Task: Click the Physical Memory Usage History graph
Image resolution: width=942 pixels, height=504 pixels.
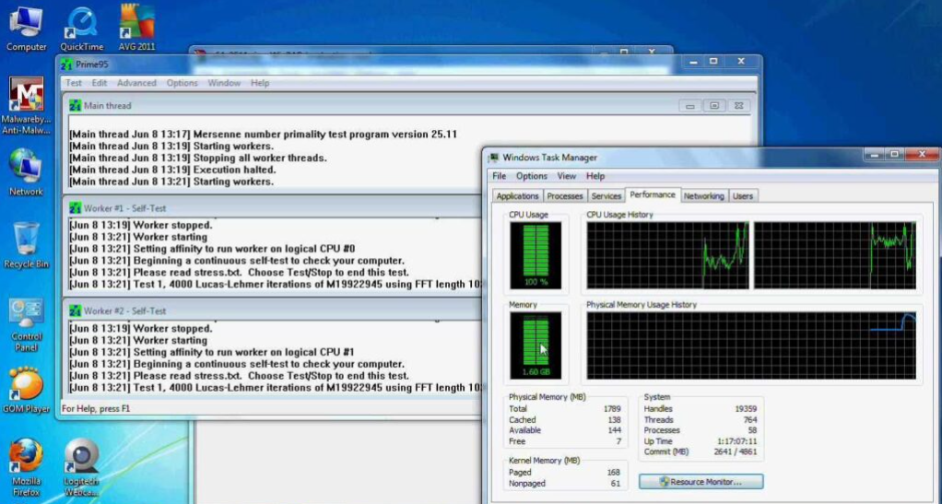Action: 751,346
